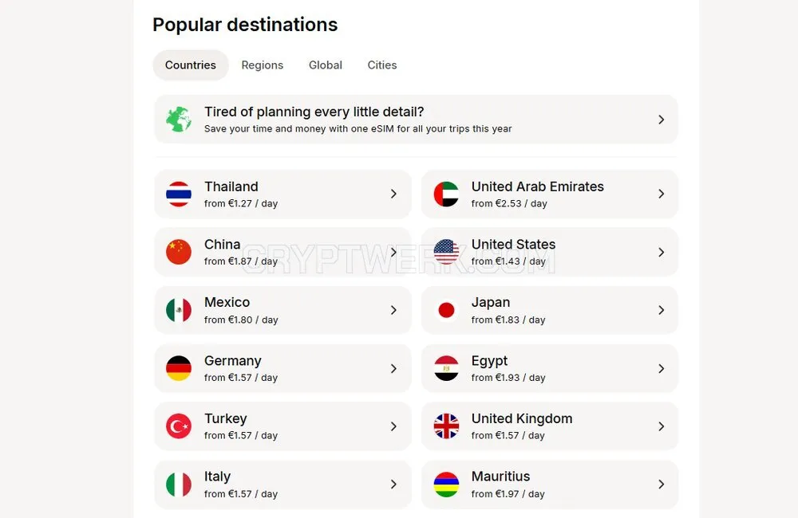Switch to the Global tab
Screen dimensions: 798x518
[x=326, y=65]
